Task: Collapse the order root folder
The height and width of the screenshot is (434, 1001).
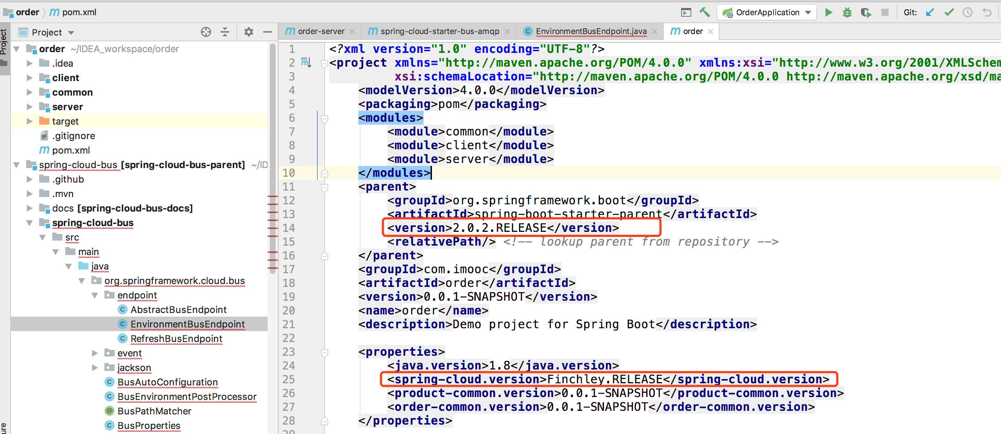Action: click(17, 49)
